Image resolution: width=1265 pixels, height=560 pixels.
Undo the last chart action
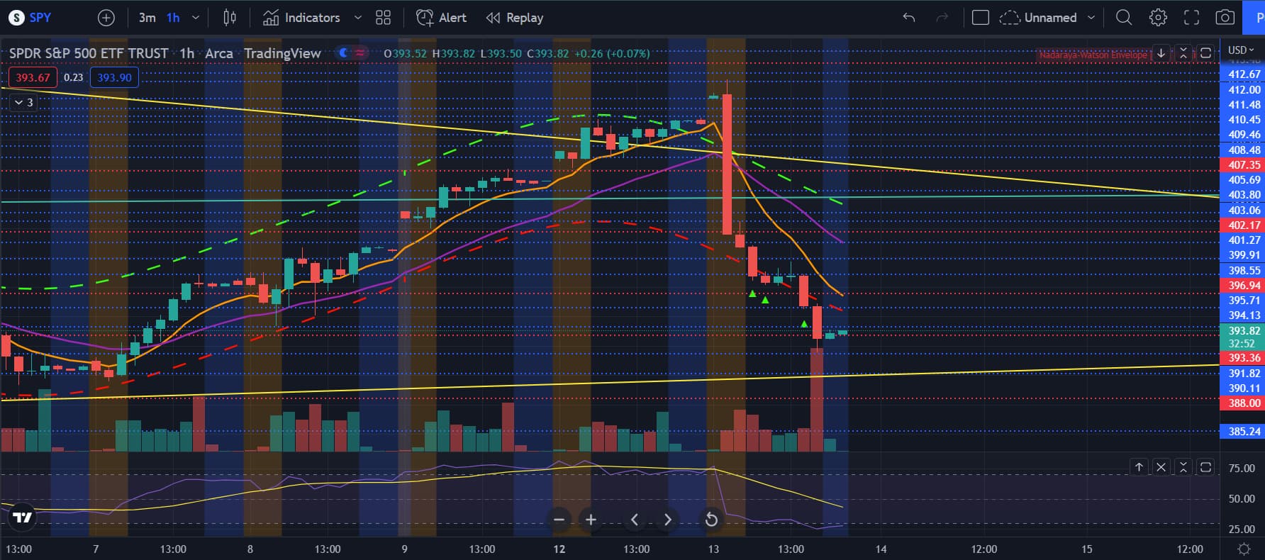click(x=909, y=18)
